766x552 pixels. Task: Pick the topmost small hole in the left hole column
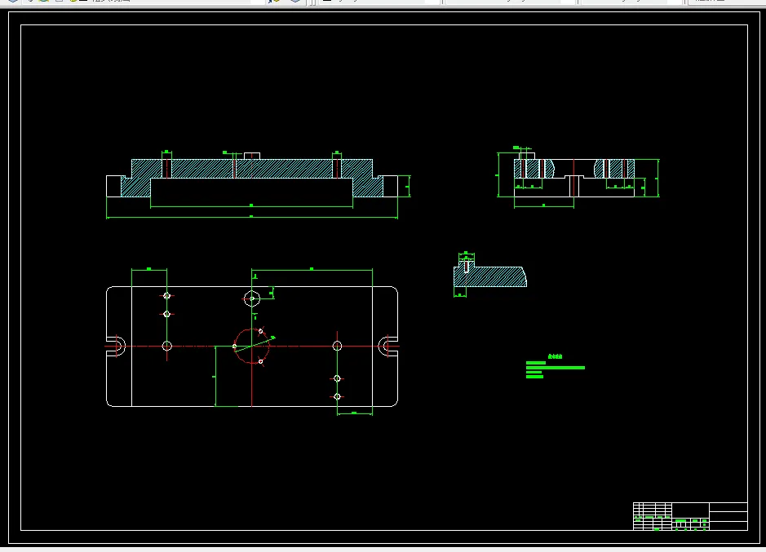166,295
